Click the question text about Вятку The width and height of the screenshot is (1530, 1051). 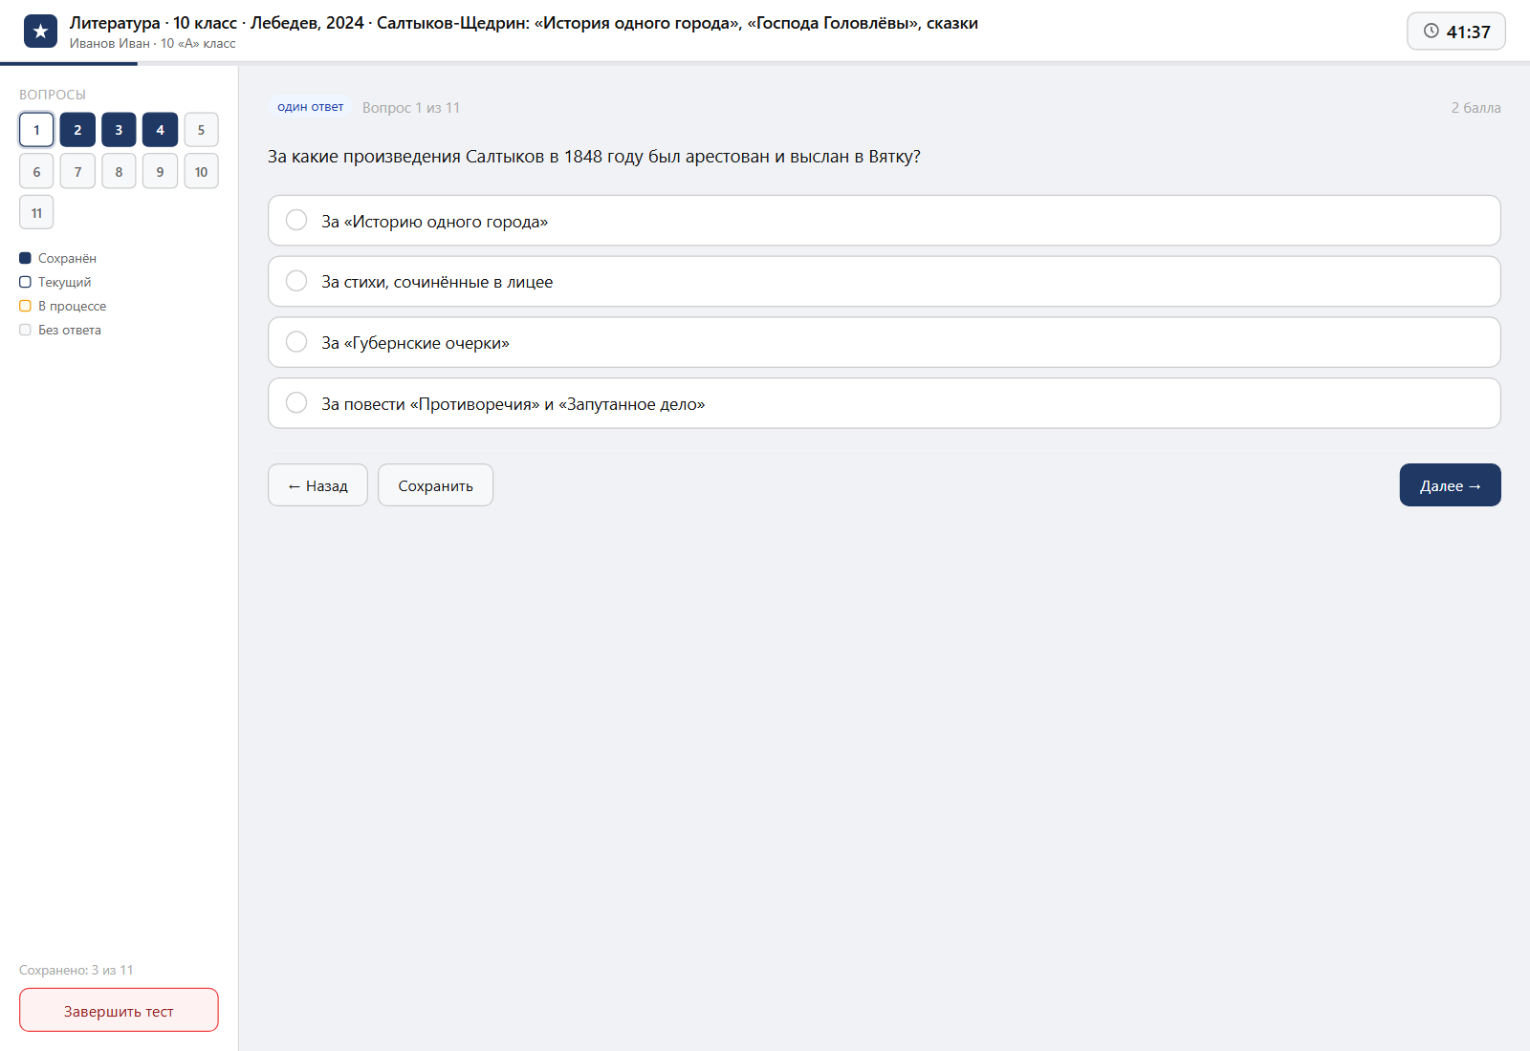(x=594, y=157)
